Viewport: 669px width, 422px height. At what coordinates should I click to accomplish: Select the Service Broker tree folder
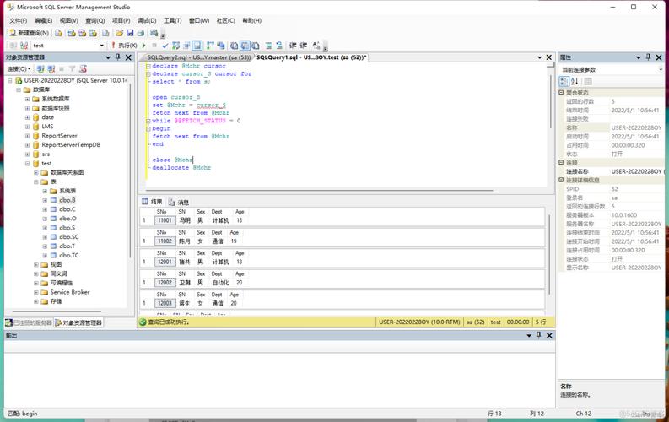[x=69, y=292]
